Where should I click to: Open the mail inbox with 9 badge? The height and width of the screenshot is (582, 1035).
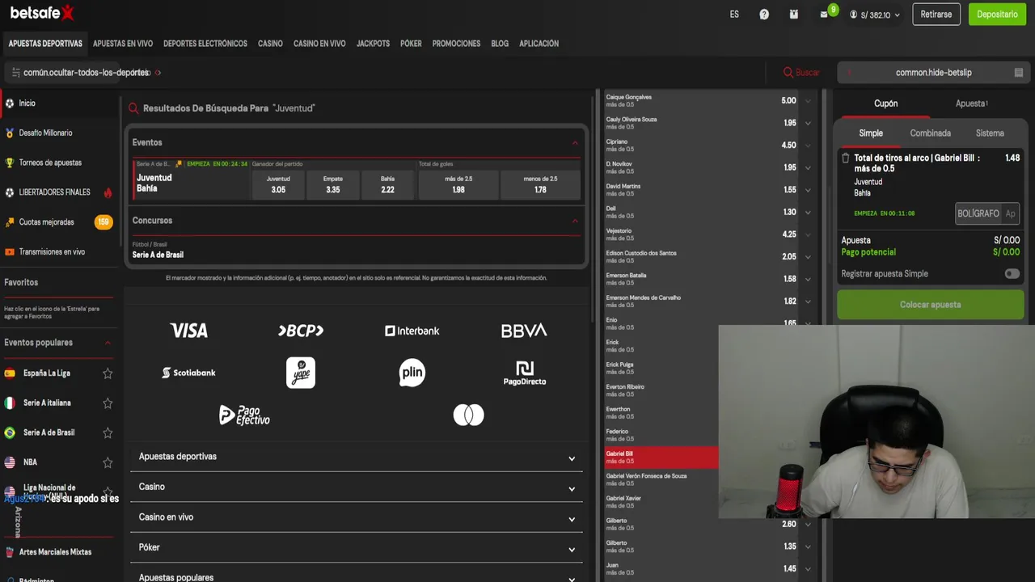(824, 15)
